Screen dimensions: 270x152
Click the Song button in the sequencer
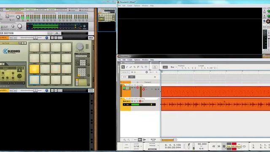[132, 77]
